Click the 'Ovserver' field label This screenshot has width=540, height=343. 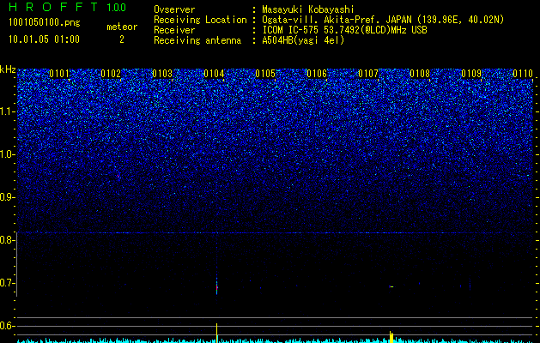point(174,9)
